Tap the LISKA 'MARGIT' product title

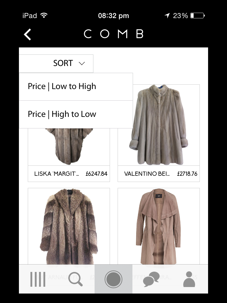tap(56, 174)
